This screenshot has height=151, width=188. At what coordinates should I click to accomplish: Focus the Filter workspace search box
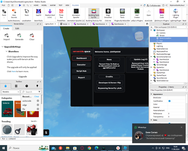click(169, 27)
